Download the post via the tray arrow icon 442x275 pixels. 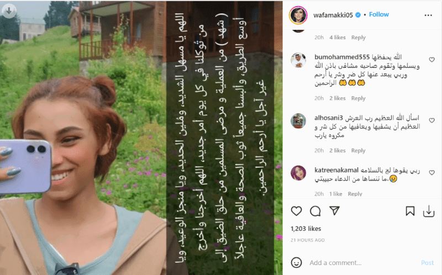(x=429, y=211)
